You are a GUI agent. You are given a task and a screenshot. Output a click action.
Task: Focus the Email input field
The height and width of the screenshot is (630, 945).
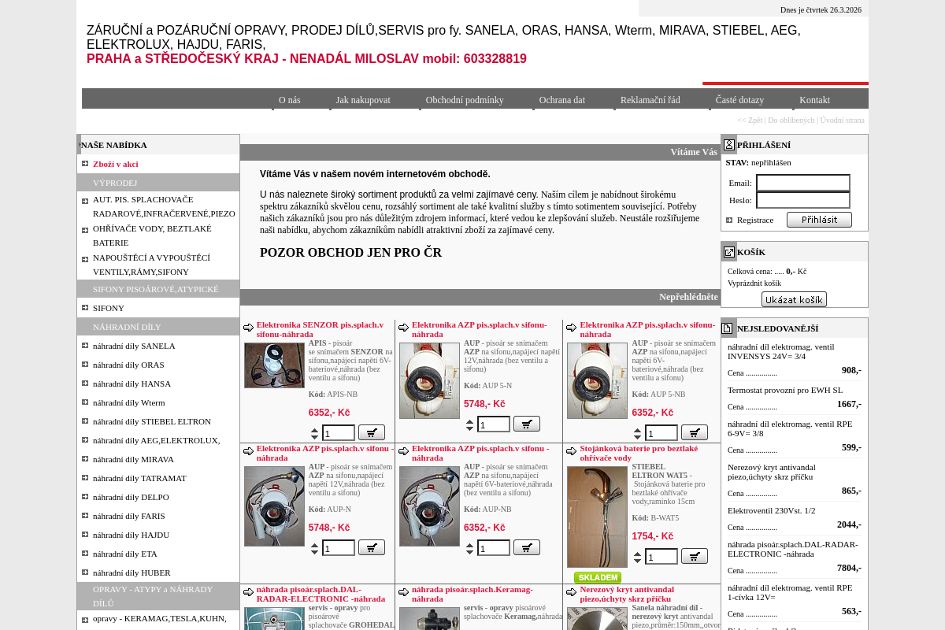(803, 183)
